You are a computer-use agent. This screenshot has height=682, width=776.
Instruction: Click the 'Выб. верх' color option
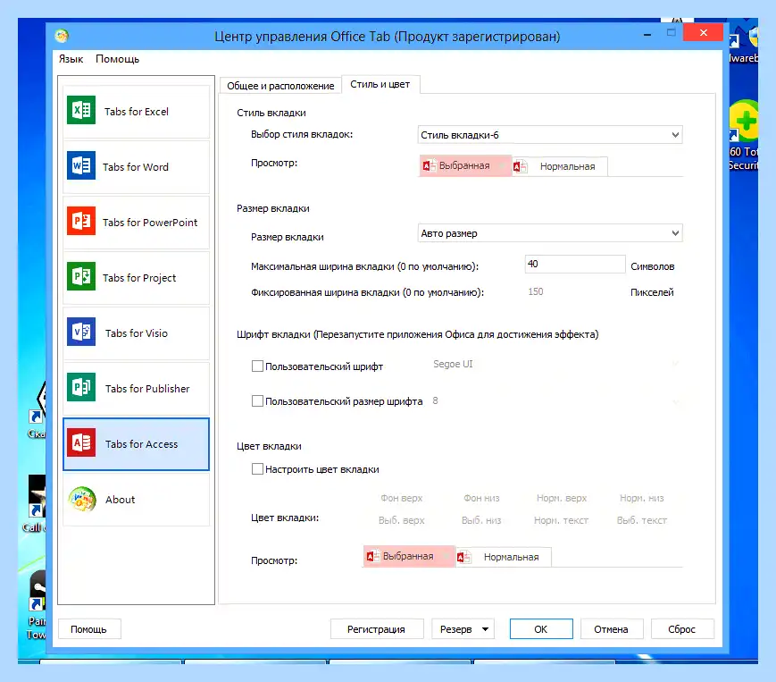pos(401,520)
